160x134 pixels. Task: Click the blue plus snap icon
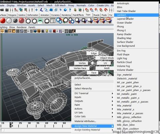coord(36,10)
